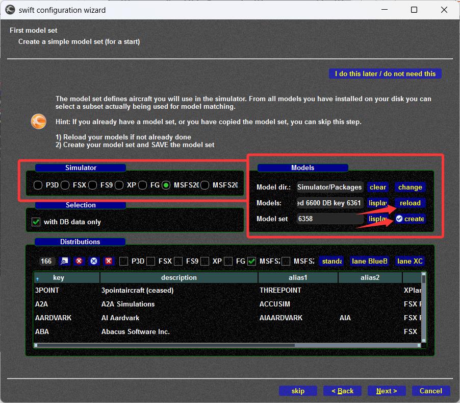Create the model set
This screenshot has width=460, height=403.
[x=410, y=219]
